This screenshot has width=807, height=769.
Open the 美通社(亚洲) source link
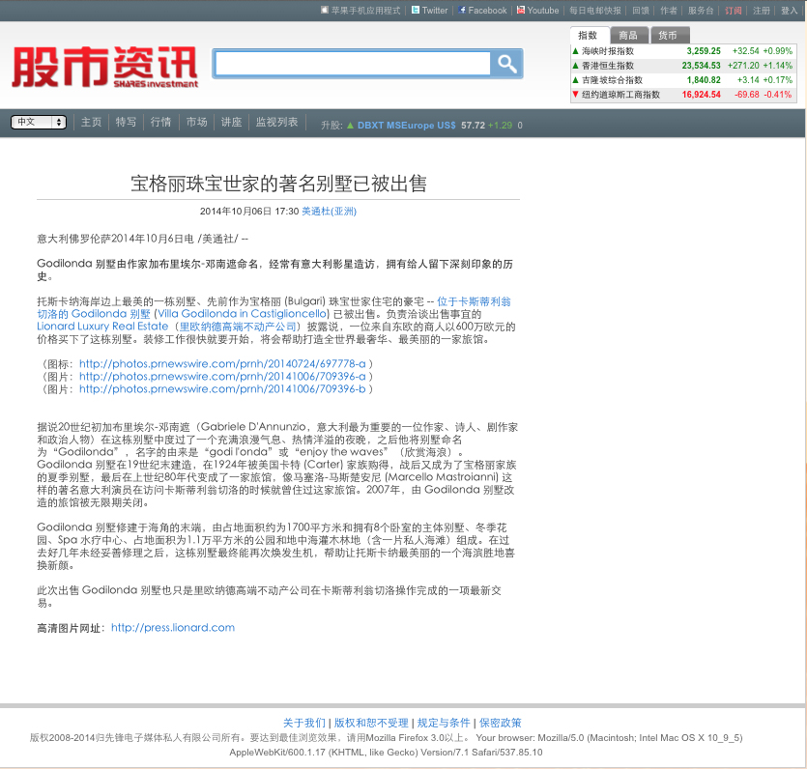point(329,212)
